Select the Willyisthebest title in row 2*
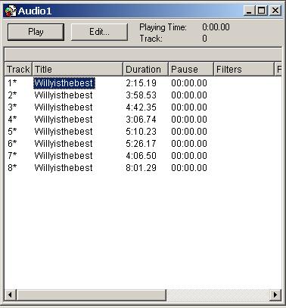This screenshot has width=286, height=308. (64, 95)
